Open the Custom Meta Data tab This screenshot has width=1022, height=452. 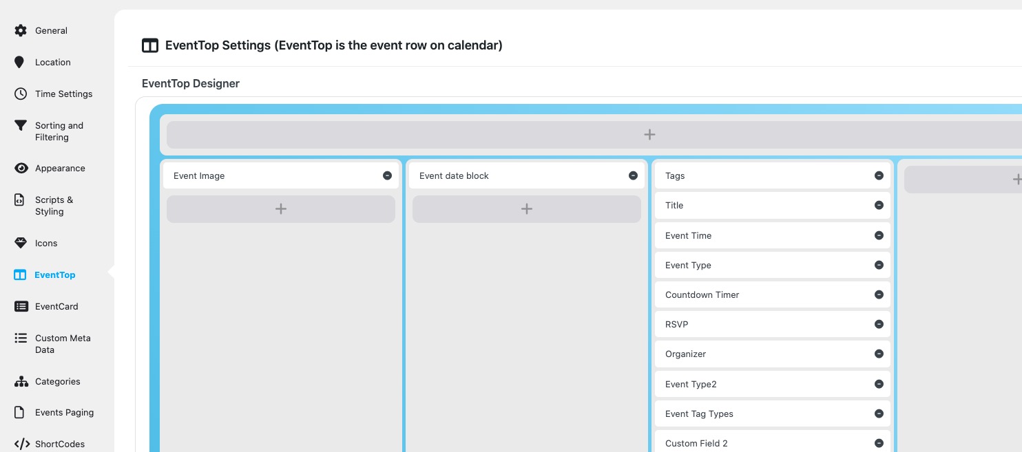tap(62, 344)
